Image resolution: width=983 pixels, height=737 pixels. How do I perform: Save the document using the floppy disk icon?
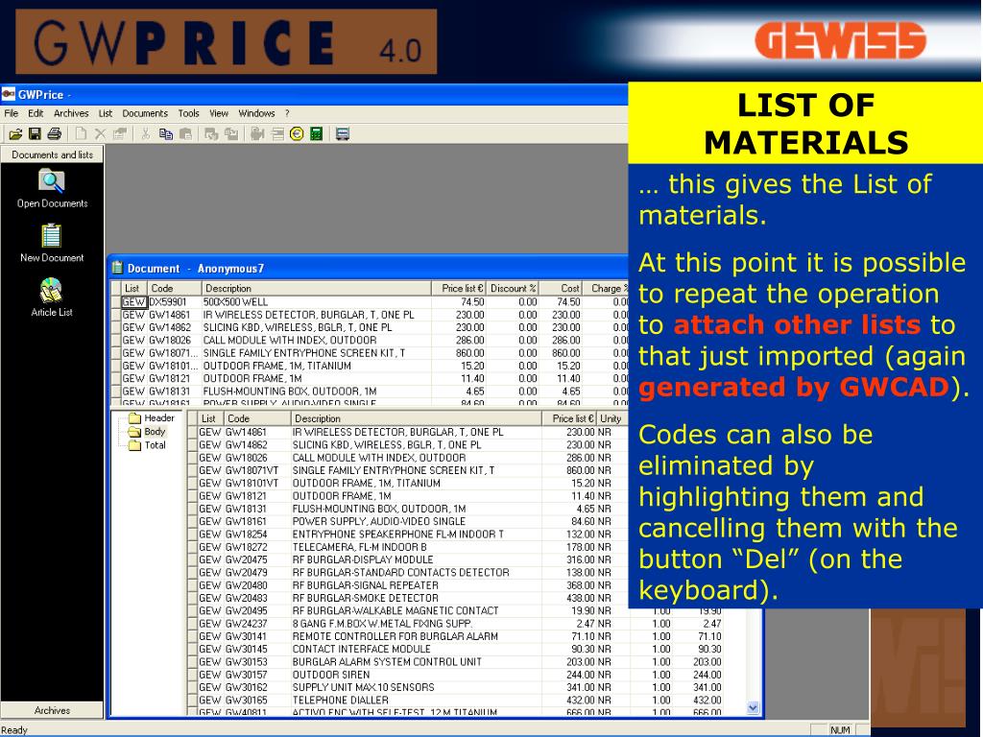coord(35,133)
